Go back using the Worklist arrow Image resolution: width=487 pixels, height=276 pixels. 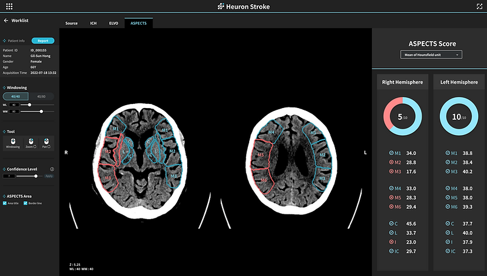(x=6, y=21)
